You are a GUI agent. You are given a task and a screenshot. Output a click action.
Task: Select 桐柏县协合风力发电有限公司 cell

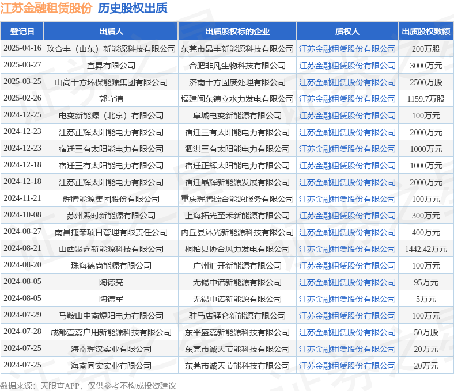[237, 249]
